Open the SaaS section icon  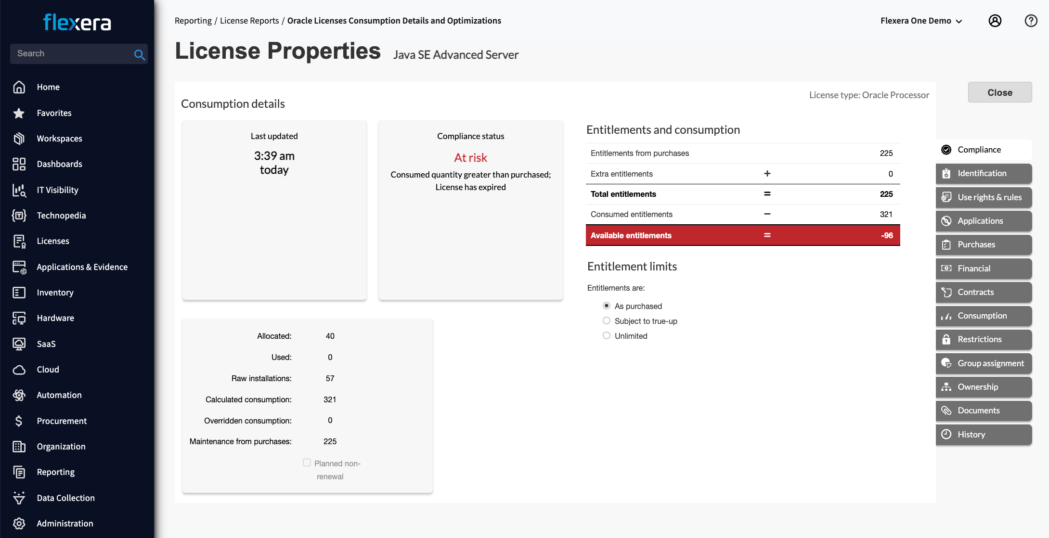coord(19,344)
